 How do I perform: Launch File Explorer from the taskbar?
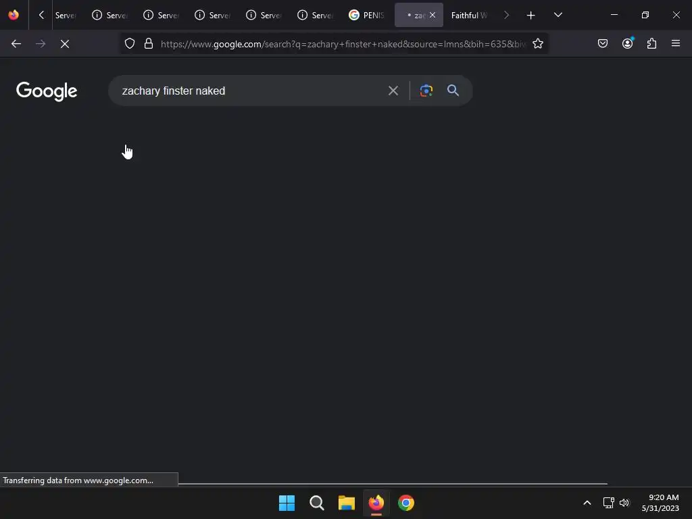click(x=347, y=503)
